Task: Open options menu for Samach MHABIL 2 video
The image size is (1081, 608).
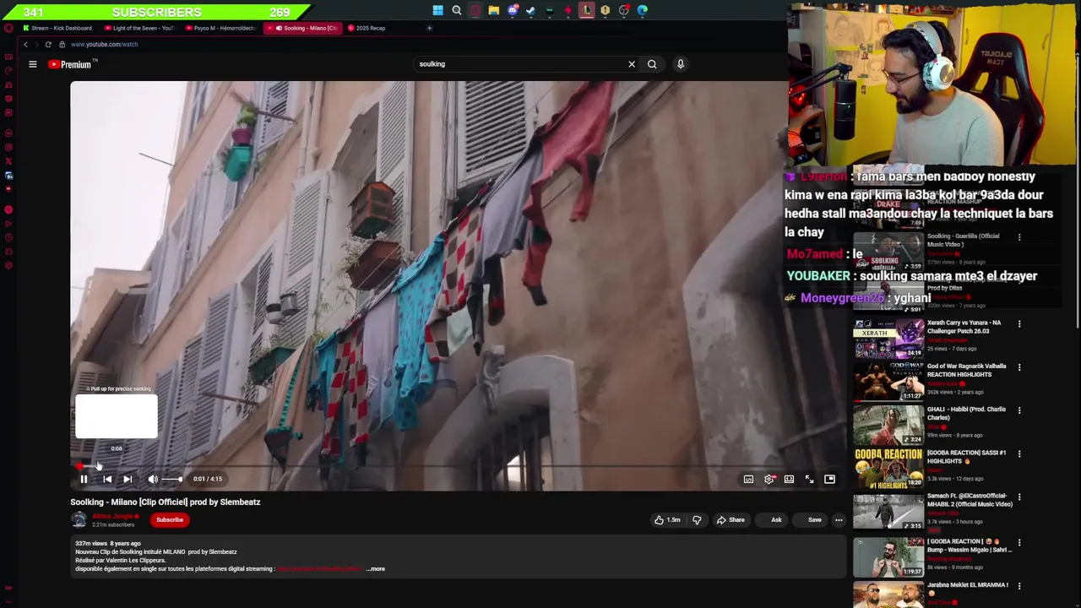Action: (1019, 497)
